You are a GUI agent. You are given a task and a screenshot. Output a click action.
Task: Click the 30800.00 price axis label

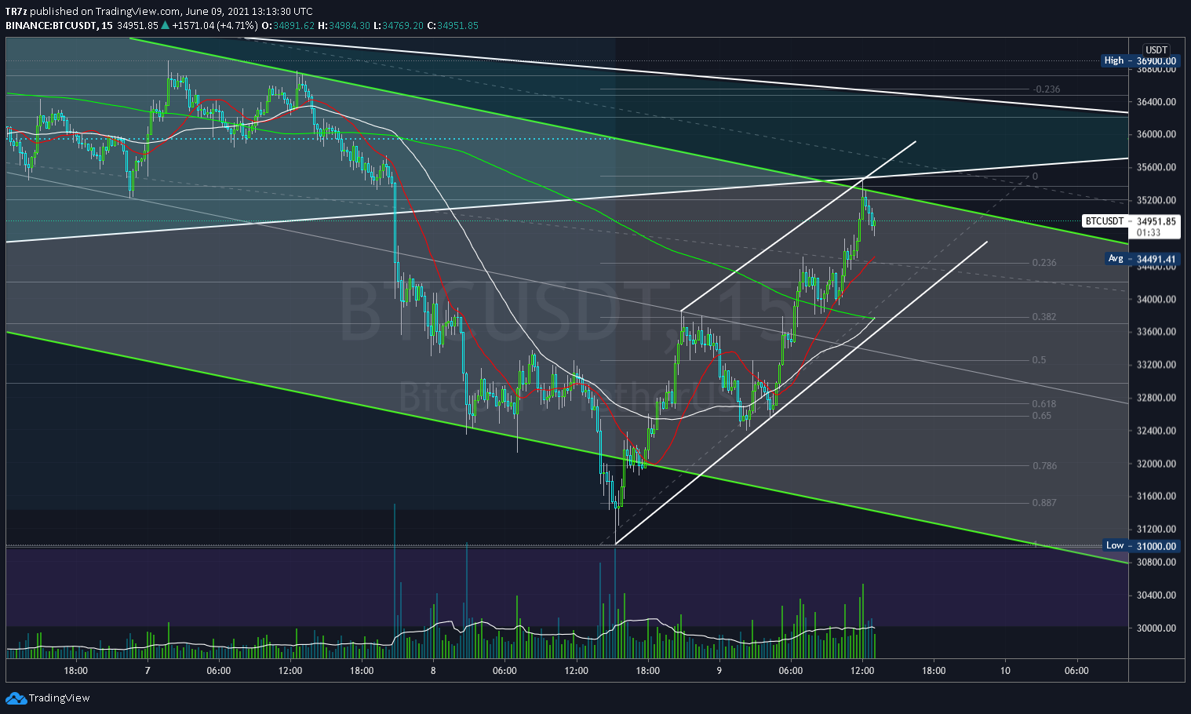pos(1156,562)
